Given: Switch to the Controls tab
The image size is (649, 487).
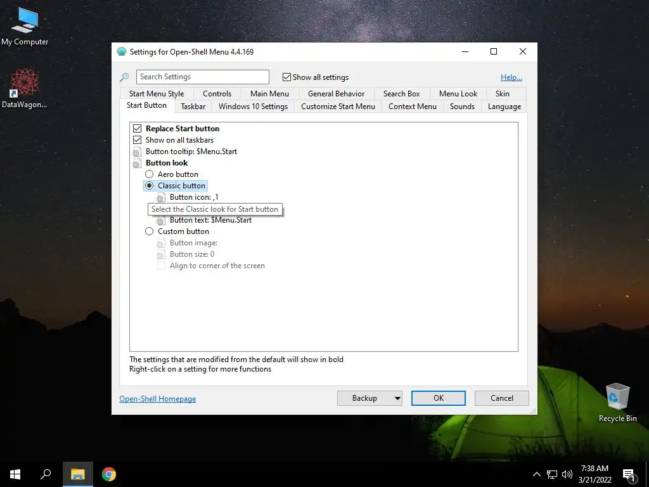Looking at the screenshot, I should pos(217,94).
